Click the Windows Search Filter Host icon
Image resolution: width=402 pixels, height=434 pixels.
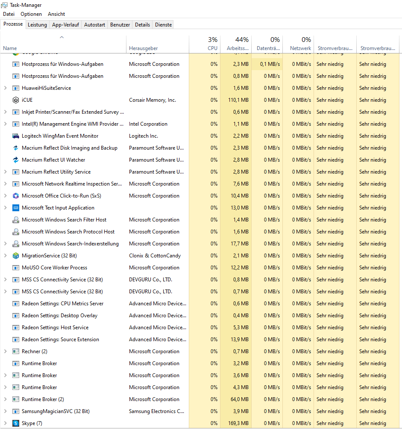16,220
